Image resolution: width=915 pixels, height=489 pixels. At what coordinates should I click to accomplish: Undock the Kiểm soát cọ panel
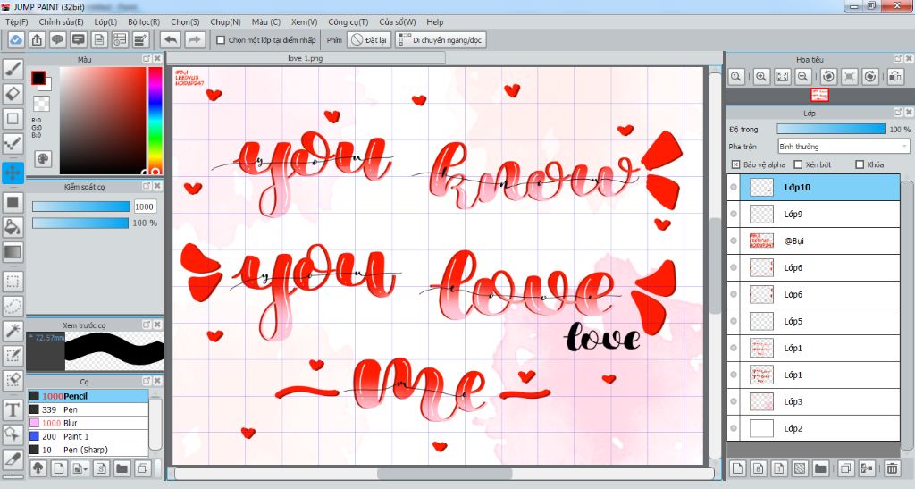[x=147, y=186]
